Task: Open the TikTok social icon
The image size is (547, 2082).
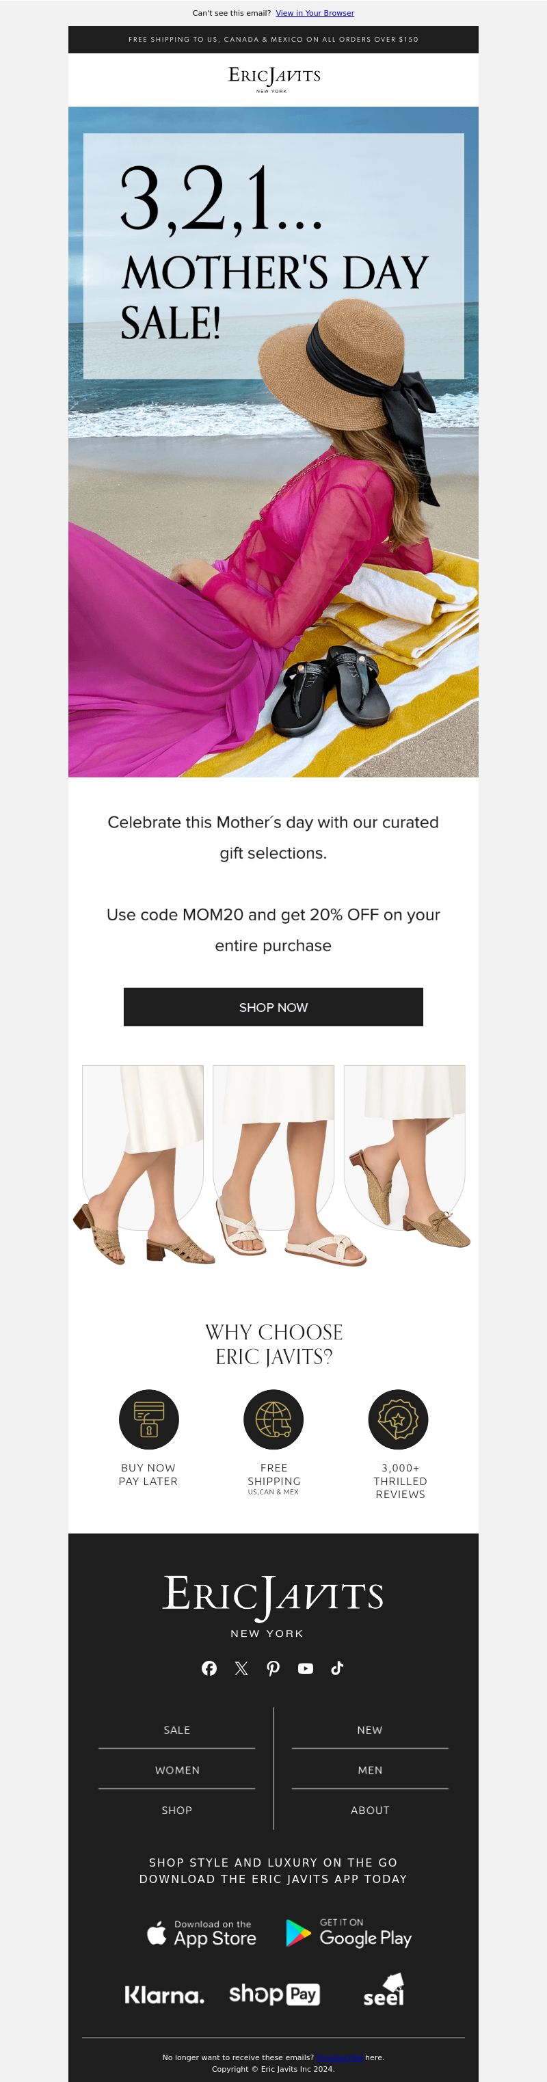Action: pyautogui.click(x=337, y=1668)
